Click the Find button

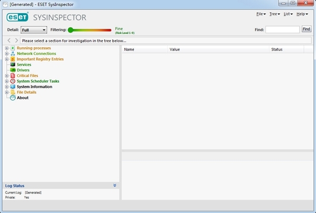307,29
